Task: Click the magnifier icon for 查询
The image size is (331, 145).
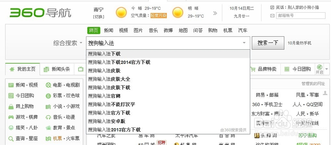Action: pos(11,139)
